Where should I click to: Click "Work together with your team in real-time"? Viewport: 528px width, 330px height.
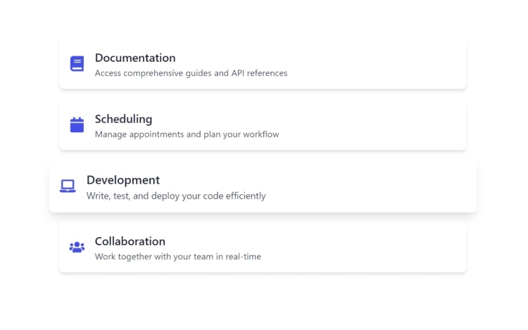tap(178, 256)
